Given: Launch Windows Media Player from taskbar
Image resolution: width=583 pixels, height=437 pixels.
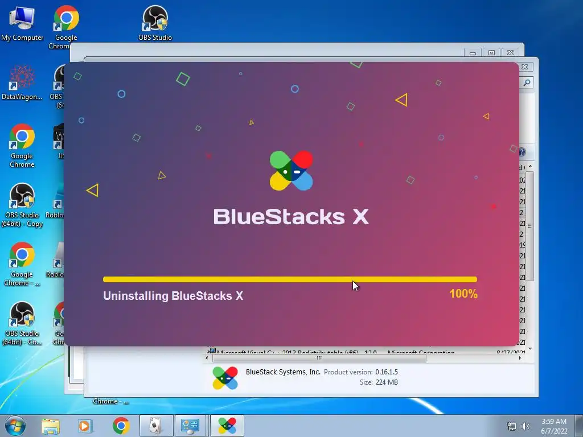Looking at the screenshot, I should (85, 426).
